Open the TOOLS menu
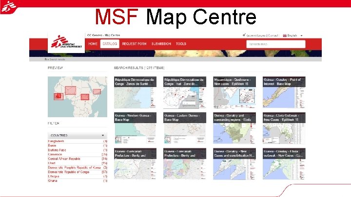 (x=181, y=44)
